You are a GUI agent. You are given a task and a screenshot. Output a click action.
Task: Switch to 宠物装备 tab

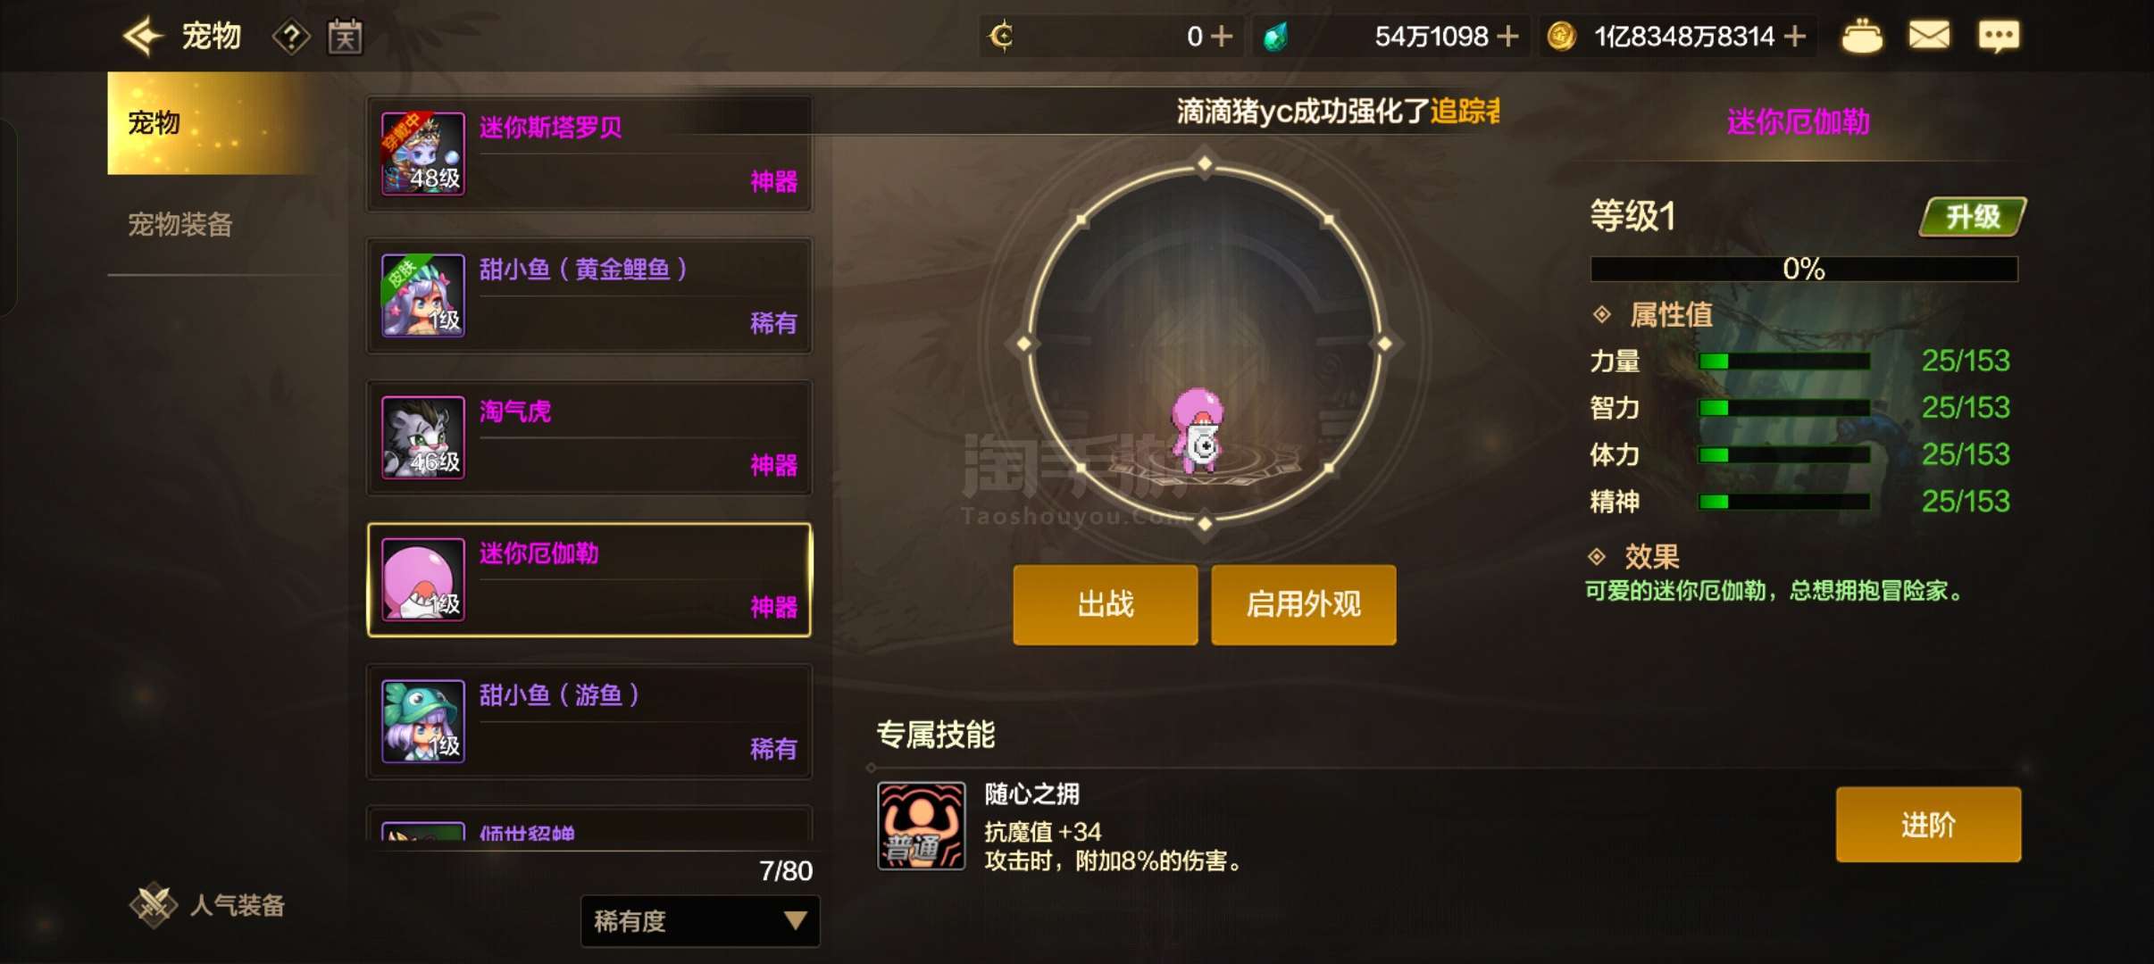[179, 225]
